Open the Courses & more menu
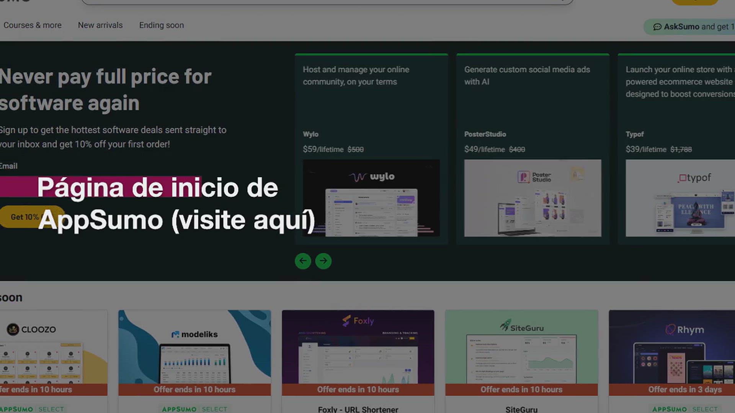Image resolution: width=735 pixels, height=413 pixels. 33,25
